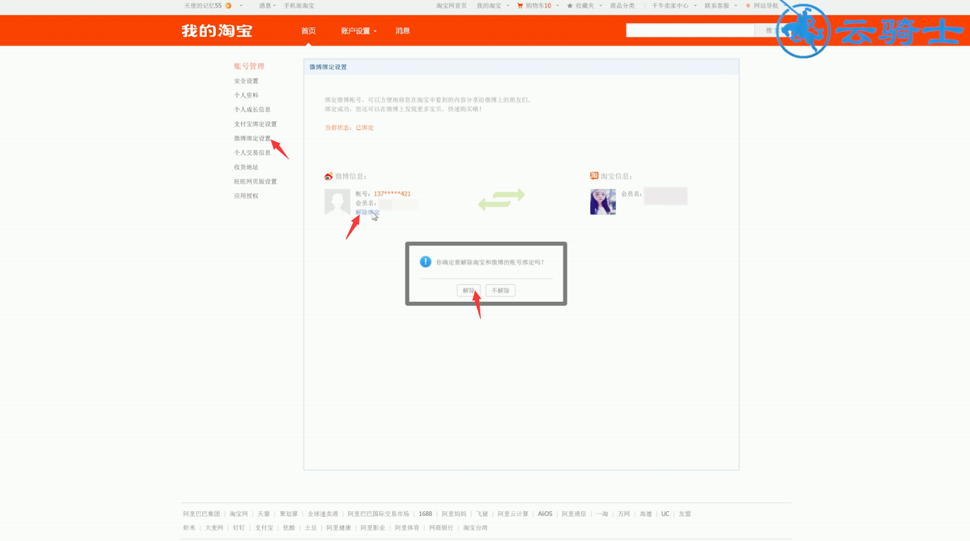Image resolution: width=970 pixels, height=541 pixels.
Task: Click the favorites star icon
Action: [x=570, y=6]
